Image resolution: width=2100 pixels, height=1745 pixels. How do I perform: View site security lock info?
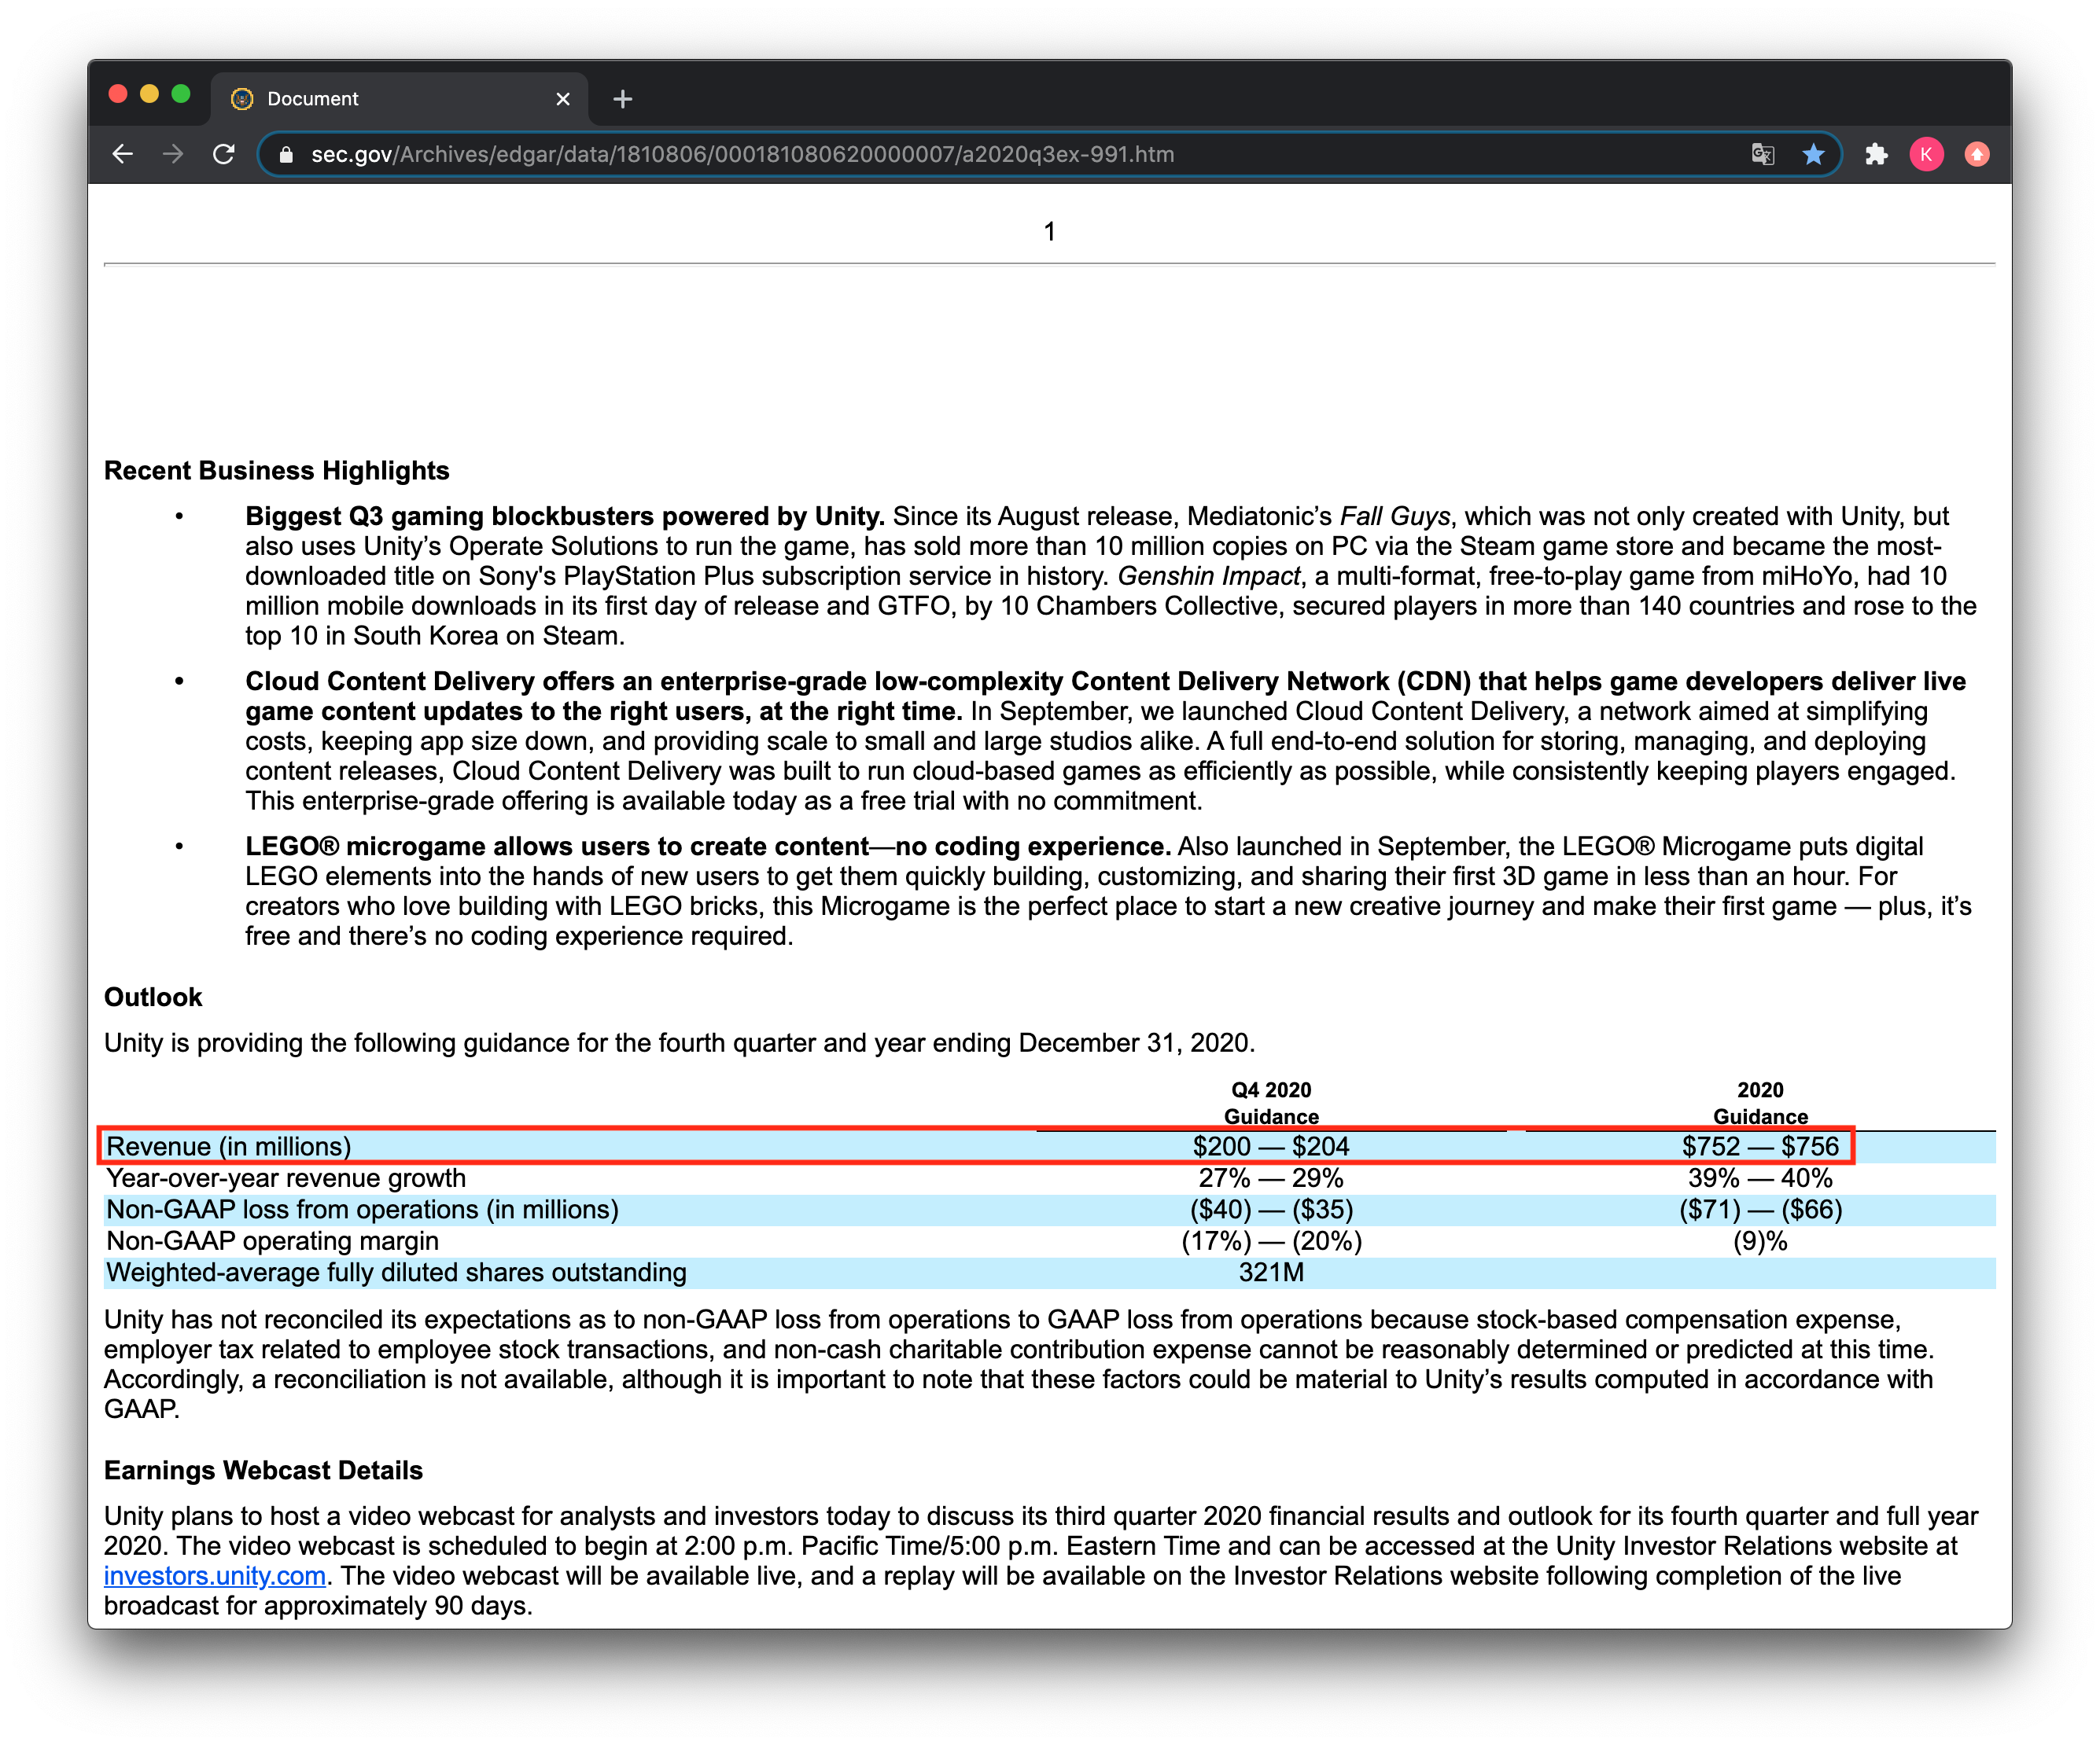click(286, 154)
